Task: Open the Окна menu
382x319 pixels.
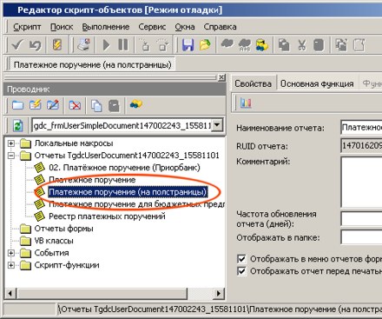Action: coord(185,27)
